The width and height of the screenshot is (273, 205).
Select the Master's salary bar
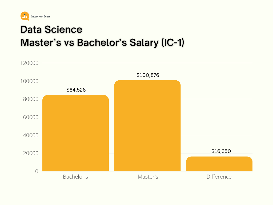tap(147, 125)
